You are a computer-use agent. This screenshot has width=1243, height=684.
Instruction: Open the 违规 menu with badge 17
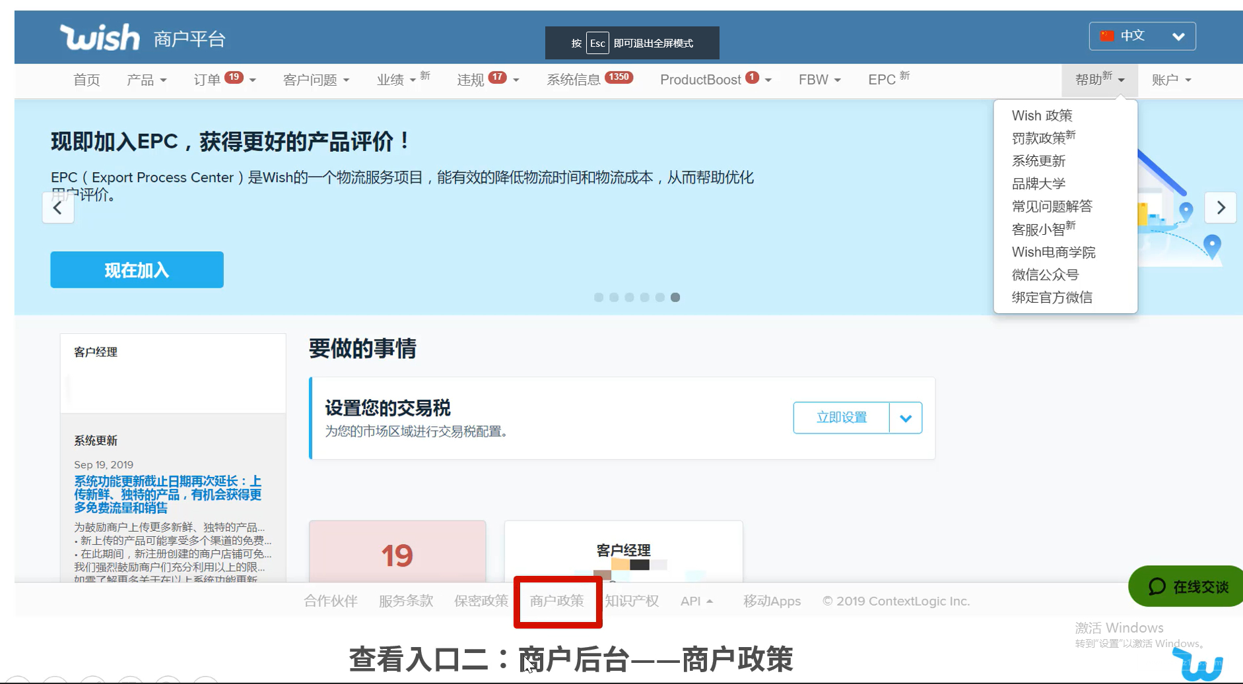tap(488, 79)
